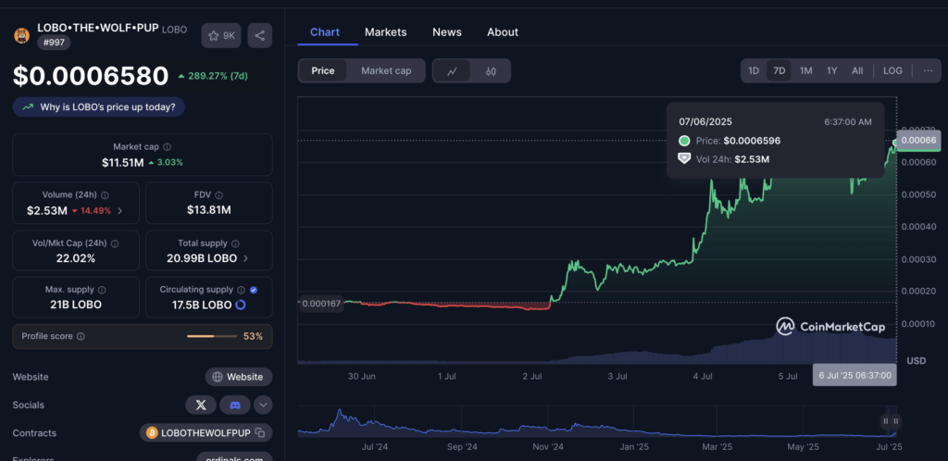This screenshot has height=461, width=948.
Task: Click Profile score info icon
Action: coord(81,337)
